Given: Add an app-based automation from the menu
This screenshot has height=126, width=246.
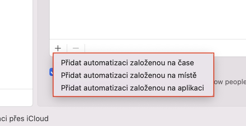Looking at the screenshot, I should pos(132,88).
